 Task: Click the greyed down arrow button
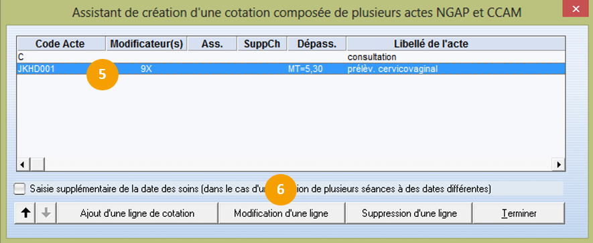click(x=46, y=213)
